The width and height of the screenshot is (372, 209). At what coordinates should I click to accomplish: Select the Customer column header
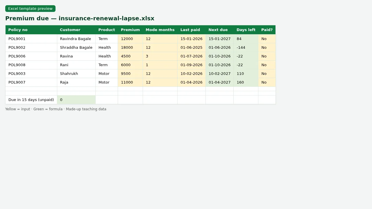coord(76,30)
